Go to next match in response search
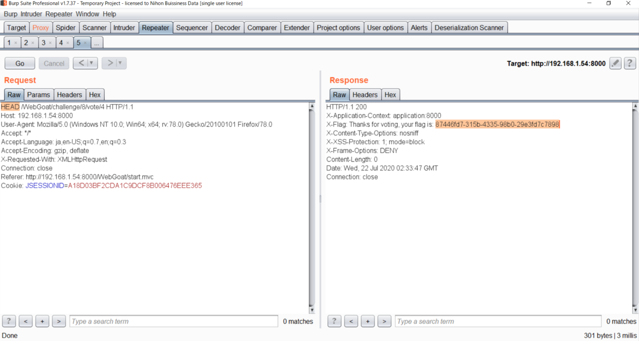The width and height of the screenshot is (639, 341). click(x=384, y=321)
